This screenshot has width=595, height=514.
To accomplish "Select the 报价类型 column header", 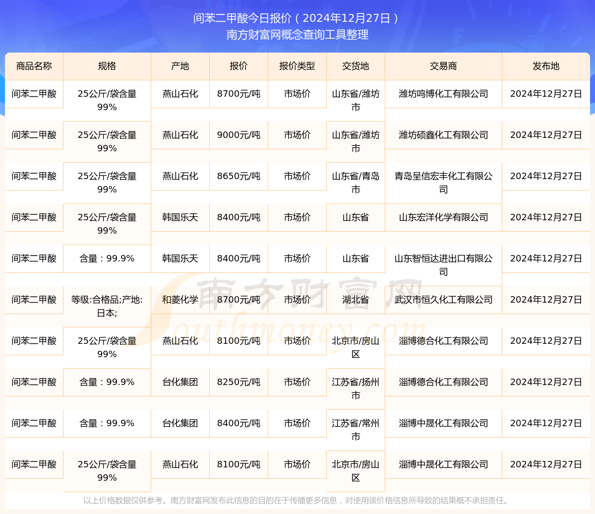I will (297, 66).
